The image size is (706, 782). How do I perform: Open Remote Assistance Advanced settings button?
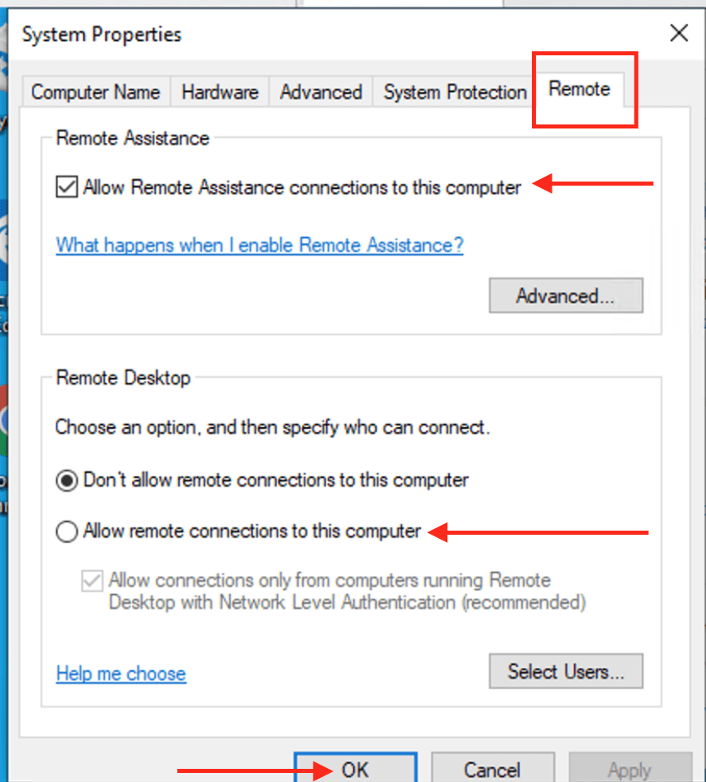[566, 296]
